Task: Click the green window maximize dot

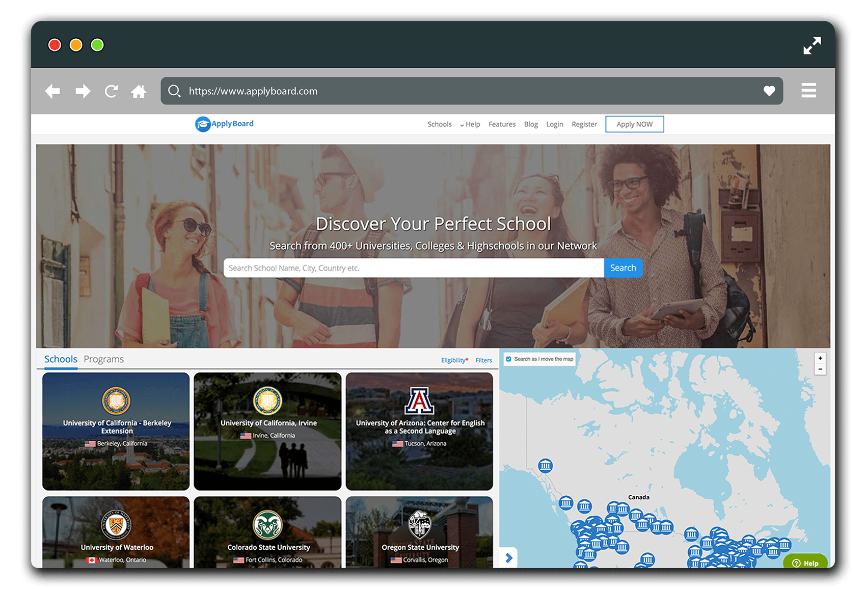Action: 97,45
